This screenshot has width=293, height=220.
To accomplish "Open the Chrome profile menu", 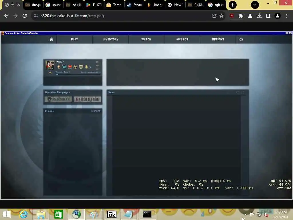I will [x=278, y=16].
